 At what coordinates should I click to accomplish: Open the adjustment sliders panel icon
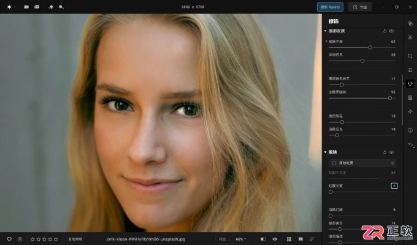pyautogui.click(x=410, y=70)
